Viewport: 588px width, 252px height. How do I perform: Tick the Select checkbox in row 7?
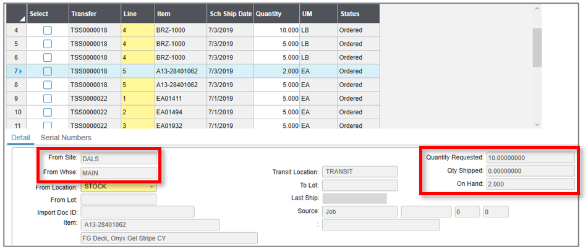coord(48,71)
